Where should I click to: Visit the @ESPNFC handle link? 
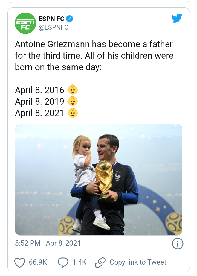54,27
